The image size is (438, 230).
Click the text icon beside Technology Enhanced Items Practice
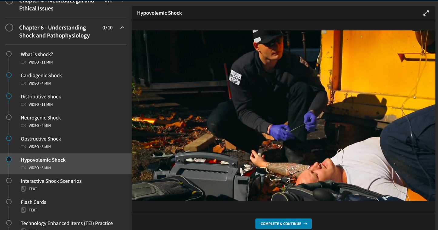tap(23, 229)
